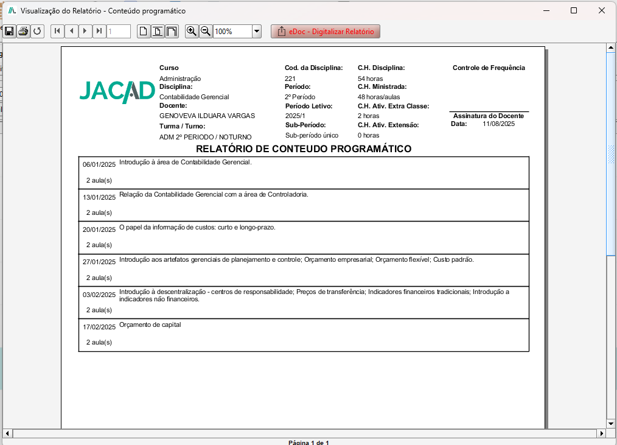Click the date 03/02/2025
The image size is (617, 445).
click(x=99, y=295)
